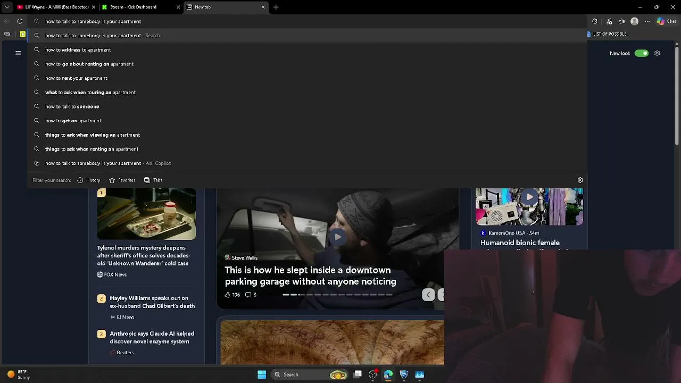681x383 pixels.
Task: Filter search suggestions by Tabs
Action: click(x=153, y=180)
